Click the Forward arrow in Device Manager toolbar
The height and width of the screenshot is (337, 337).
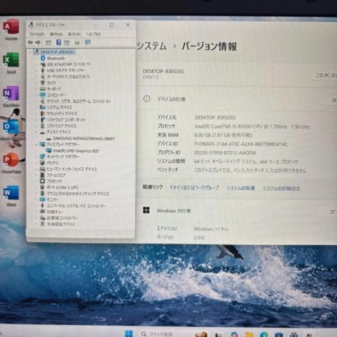[38, 42]
